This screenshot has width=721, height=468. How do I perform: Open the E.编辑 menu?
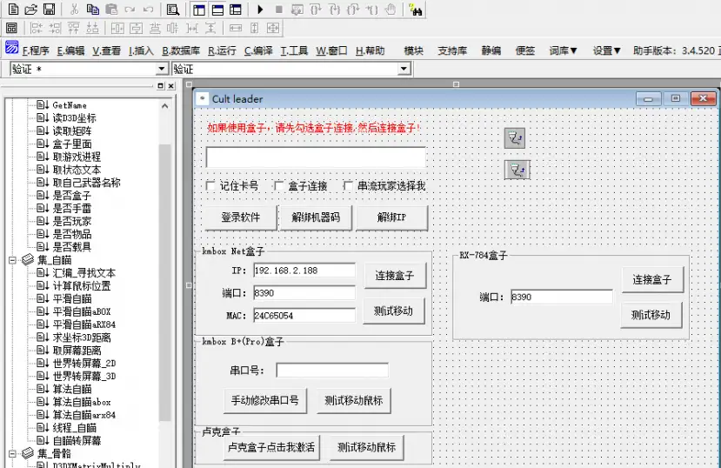pos(70,50)
